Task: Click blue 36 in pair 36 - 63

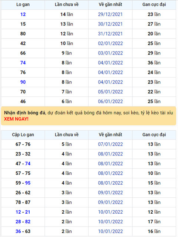Action: 18,231
